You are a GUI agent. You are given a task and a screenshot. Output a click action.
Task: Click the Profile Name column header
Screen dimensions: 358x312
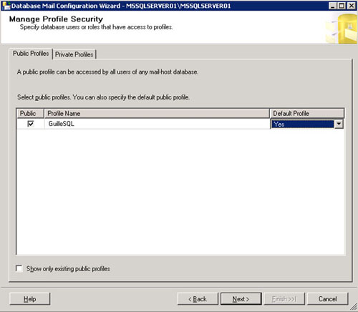click(157, 113)
